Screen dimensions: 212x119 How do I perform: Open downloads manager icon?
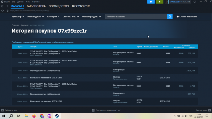point(93,110)
